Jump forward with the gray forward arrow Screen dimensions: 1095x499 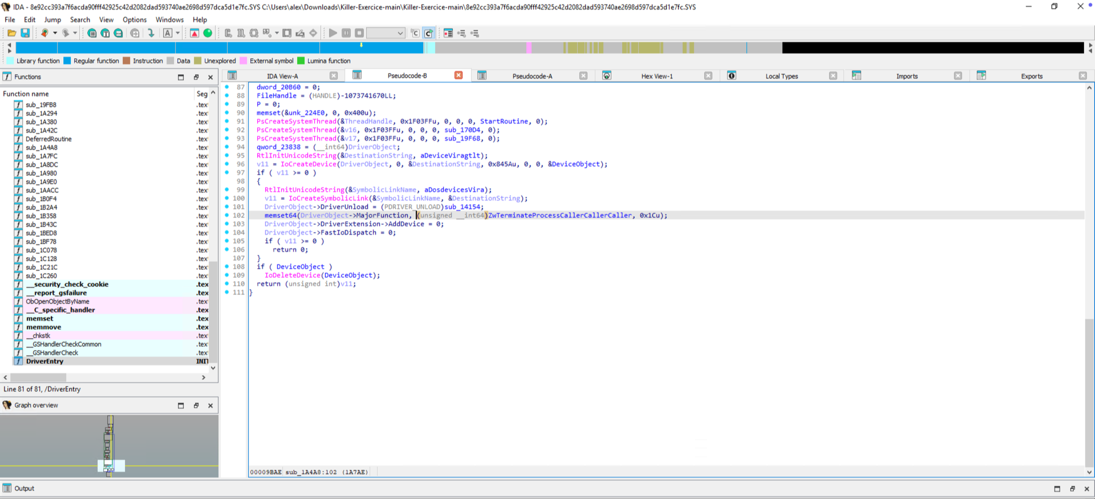tap(66, 33)
